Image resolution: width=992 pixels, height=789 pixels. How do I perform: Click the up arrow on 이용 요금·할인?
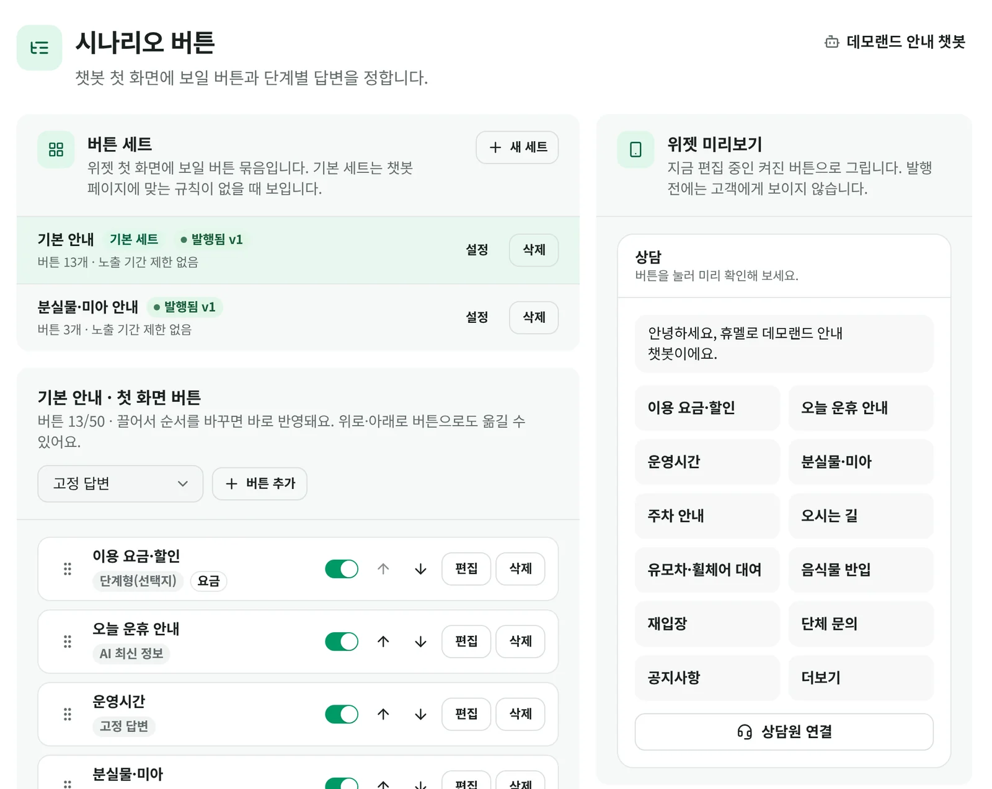point(383,569)
